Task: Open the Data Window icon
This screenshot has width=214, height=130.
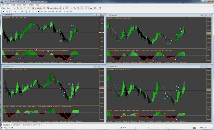Action: tap(18, 8)
